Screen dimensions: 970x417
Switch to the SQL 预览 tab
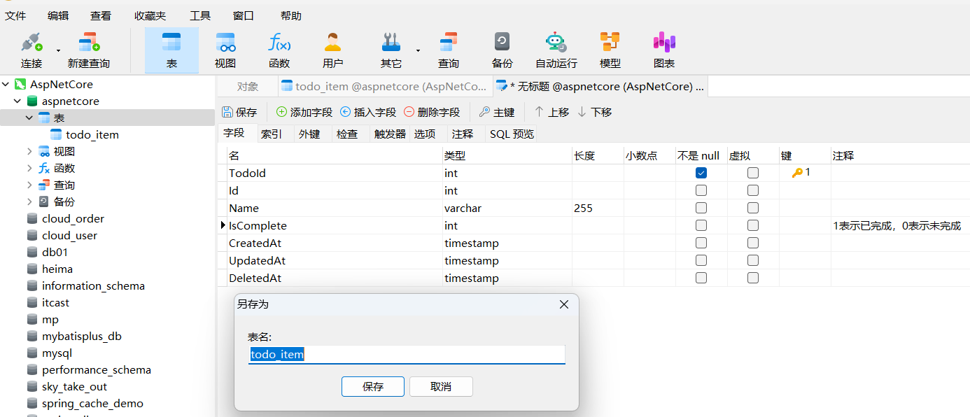(512, 134)
